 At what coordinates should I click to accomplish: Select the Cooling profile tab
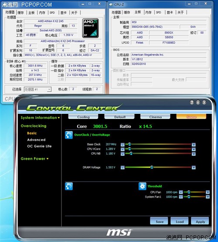(83, 117)
